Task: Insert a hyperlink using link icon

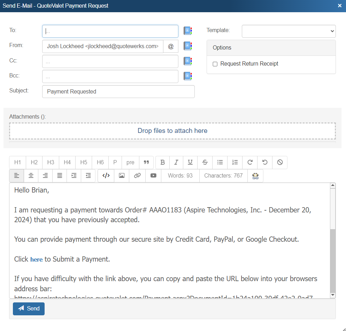Action: pyautogui.click(x=137, y=176)
